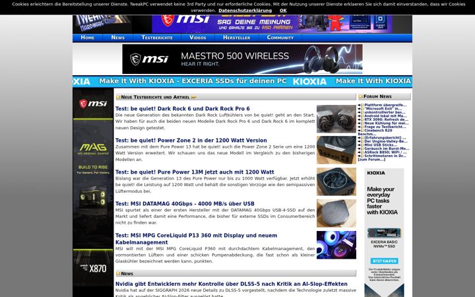View the Dark Rock coolers thumbnail
Screen dimensions: 475x297
[x=336, y=119]
